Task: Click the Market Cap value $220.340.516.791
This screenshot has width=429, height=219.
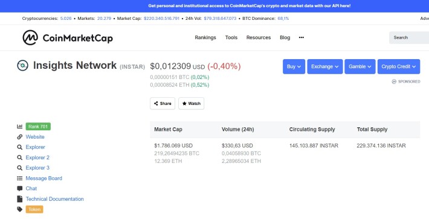Action: (x=161, y=19)
